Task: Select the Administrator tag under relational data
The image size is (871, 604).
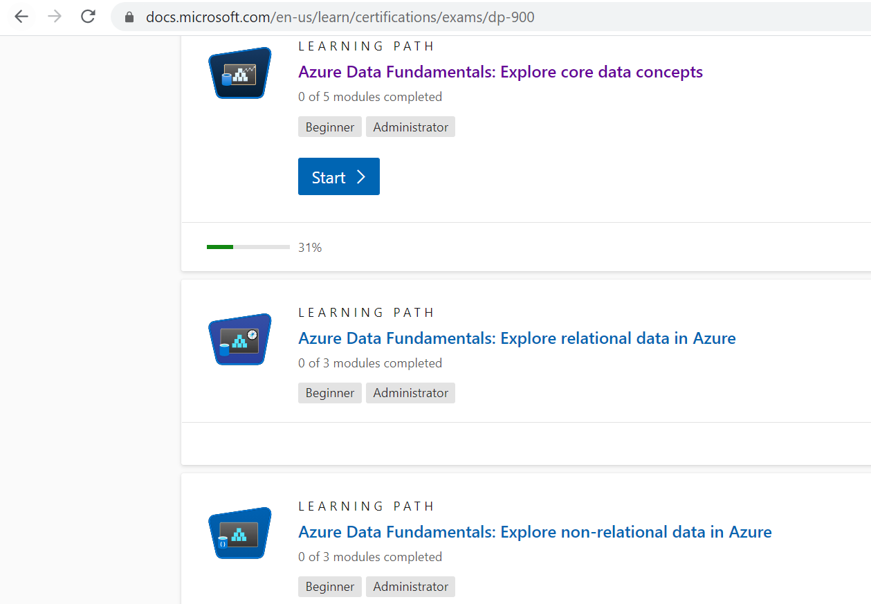Action: 411,393
